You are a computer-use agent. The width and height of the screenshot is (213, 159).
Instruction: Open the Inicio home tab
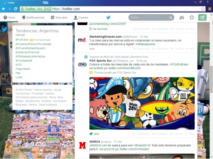coord(9,17)
